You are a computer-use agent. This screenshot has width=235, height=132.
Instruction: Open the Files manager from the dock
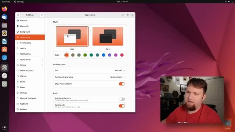(x=4, y=25)
